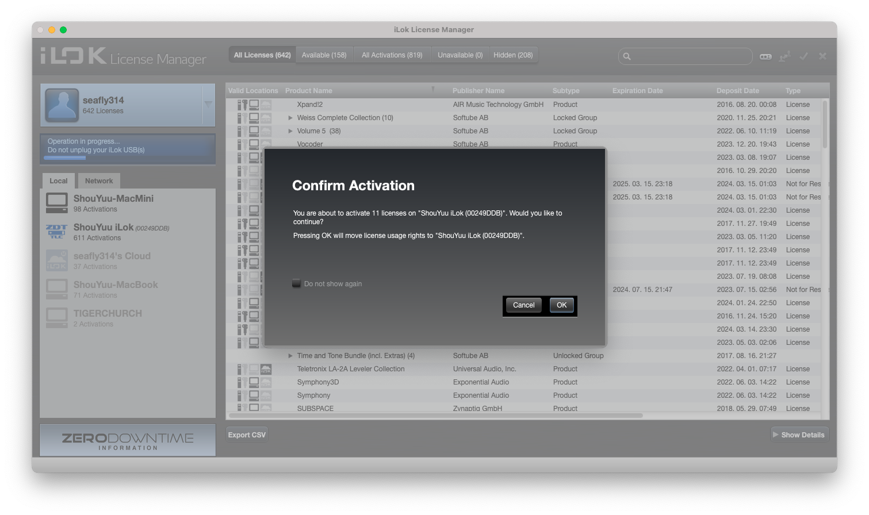
Task: Open the All Activations (819) tab
Action: click(392, 55)
